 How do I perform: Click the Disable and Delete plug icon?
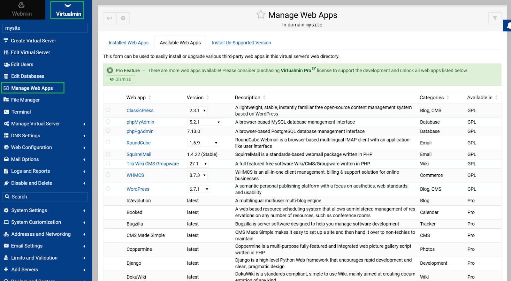tap(6, 183)
